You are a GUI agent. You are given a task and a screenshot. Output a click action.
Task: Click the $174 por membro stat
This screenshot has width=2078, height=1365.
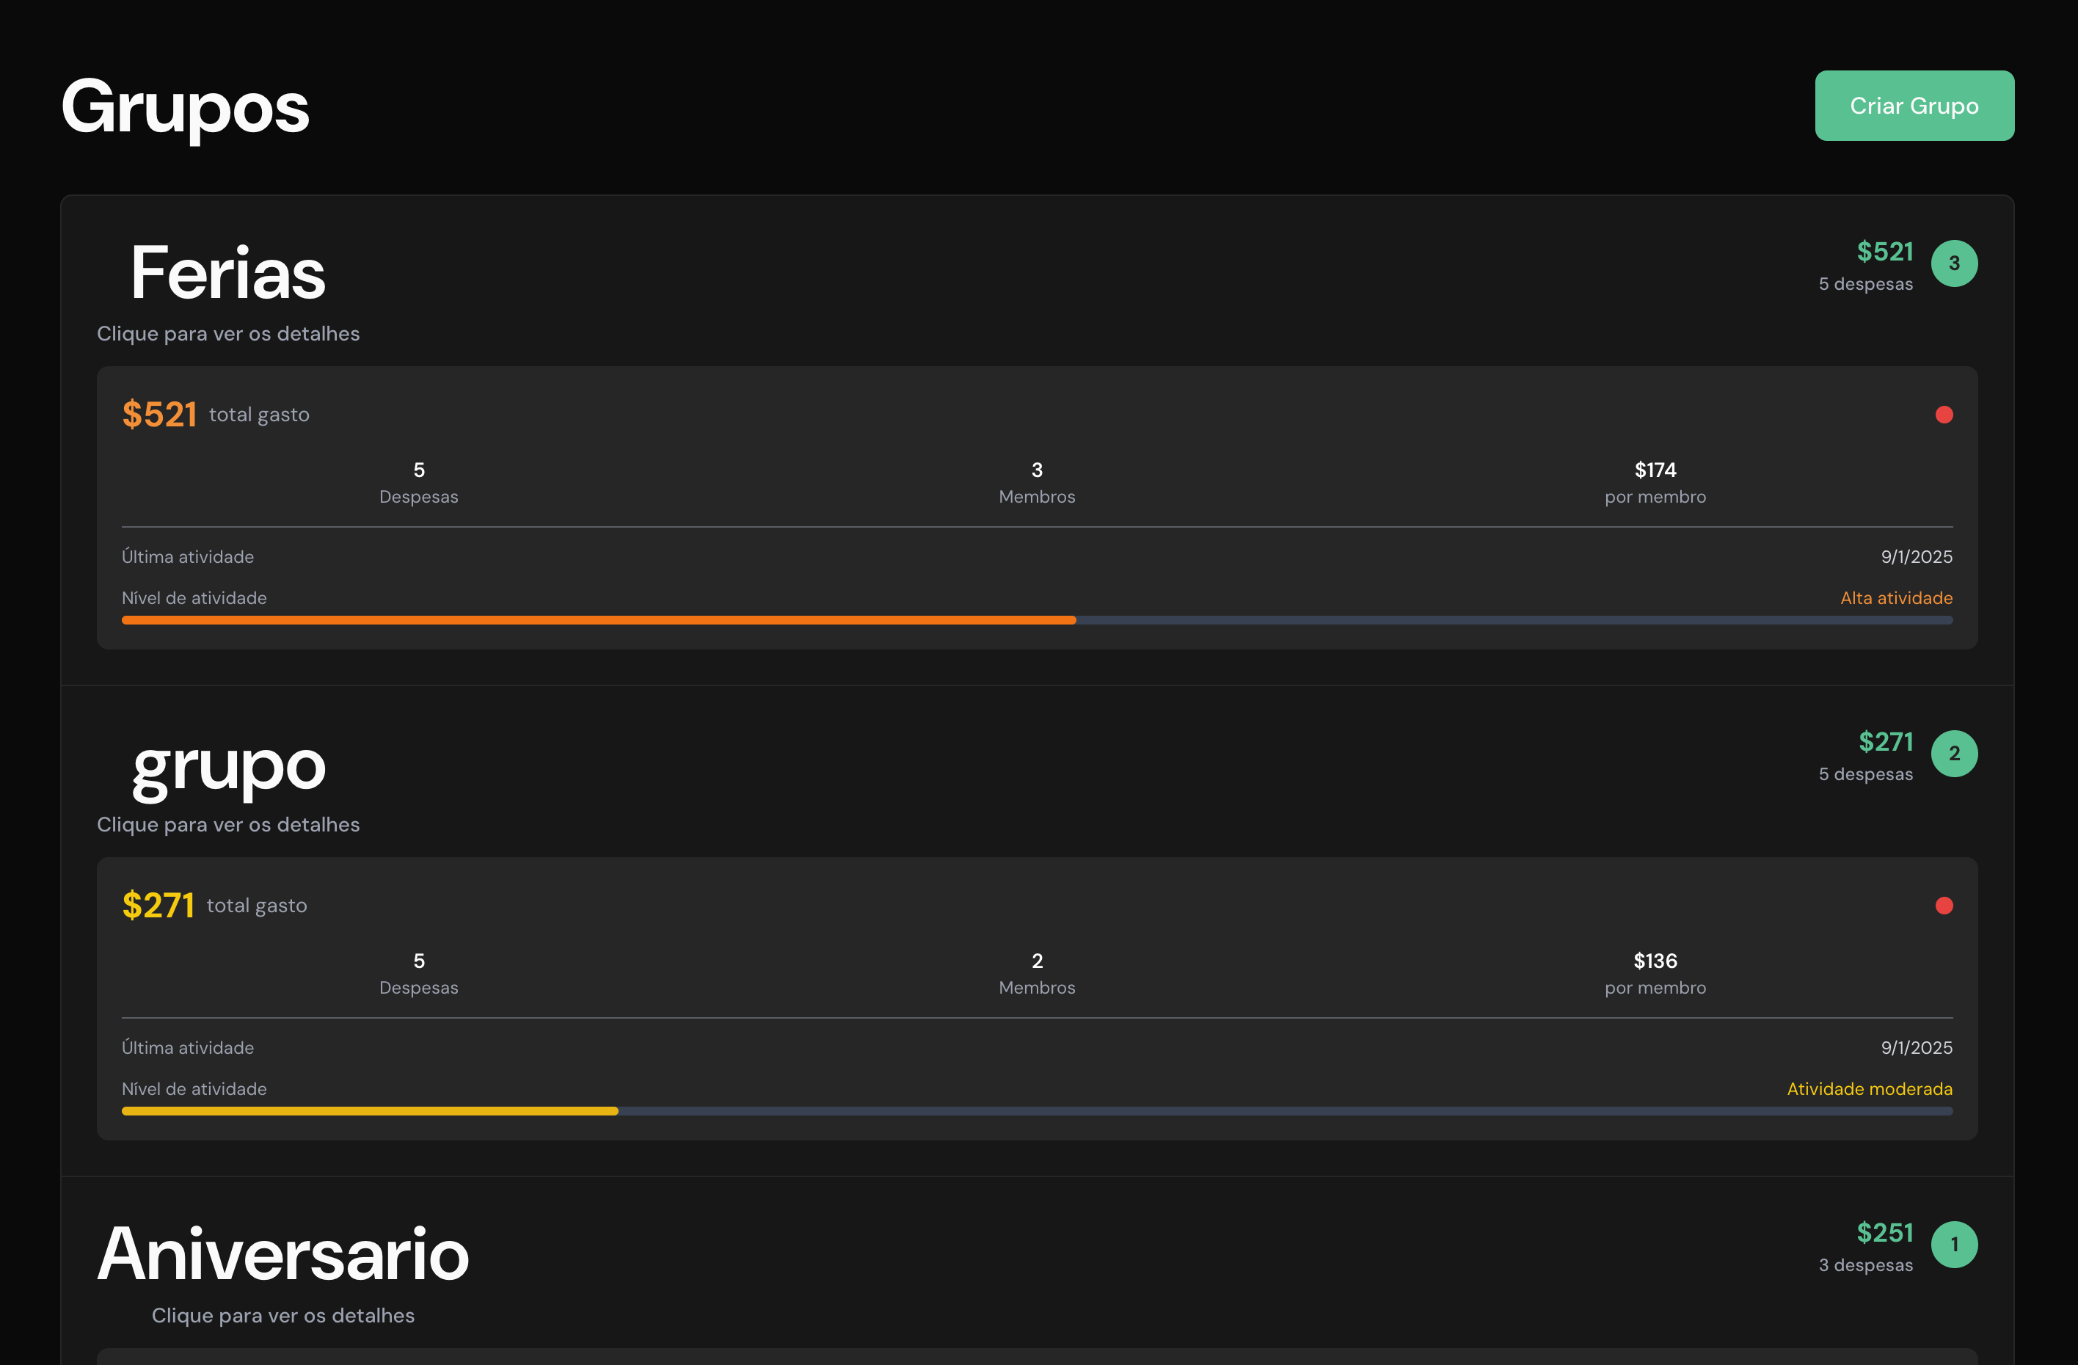coord(1655,481)
